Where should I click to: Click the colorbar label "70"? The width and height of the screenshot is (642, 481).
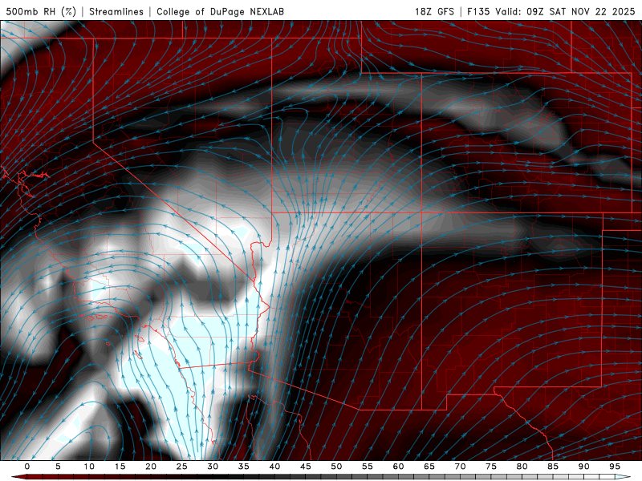460,467
